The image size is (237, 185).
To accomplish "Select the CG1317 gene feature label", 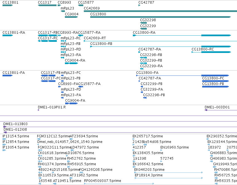I will click(45, 3).
